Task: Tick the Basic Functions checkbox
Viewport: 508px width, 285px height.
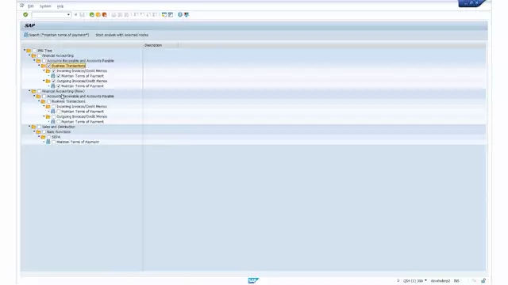Action: [44, 132]
